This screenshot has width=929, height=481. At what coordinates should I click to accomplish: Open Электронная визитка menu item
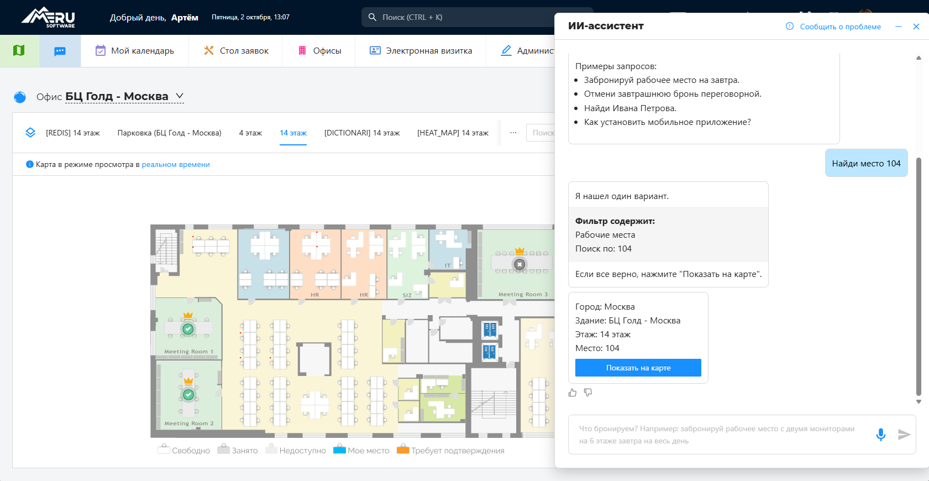421,51
